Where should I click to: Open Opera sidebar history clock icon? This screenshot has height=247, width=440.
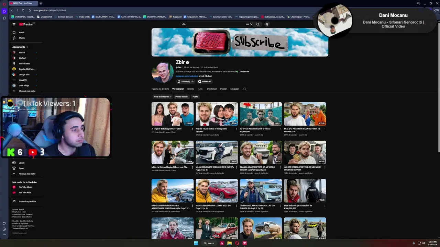pyautogui.click(x=4, y=229)
